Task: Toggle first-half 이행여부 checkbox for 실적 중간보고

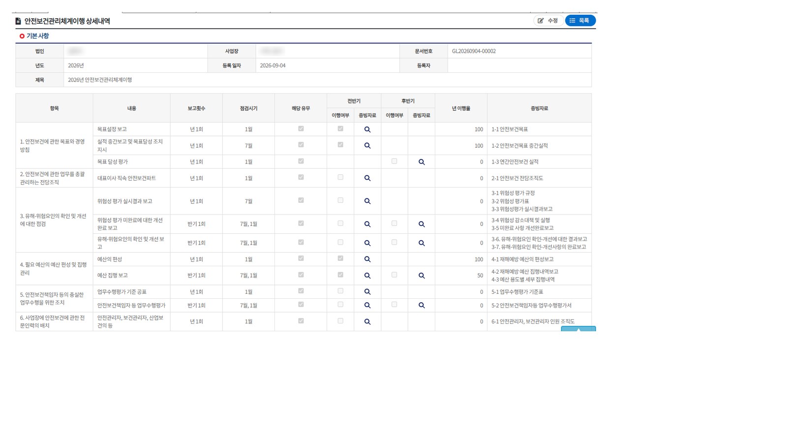Action: point(340,145)
